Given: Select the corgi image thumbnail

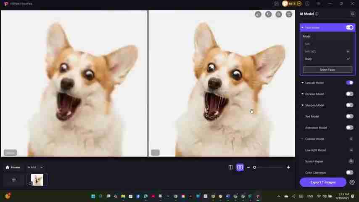Looking at the screenshot, I should coord(37,180).
